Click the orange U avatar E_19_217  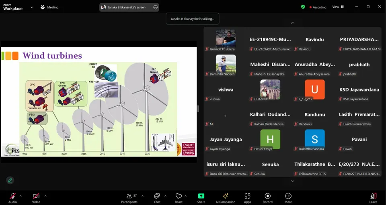(314, 89)
